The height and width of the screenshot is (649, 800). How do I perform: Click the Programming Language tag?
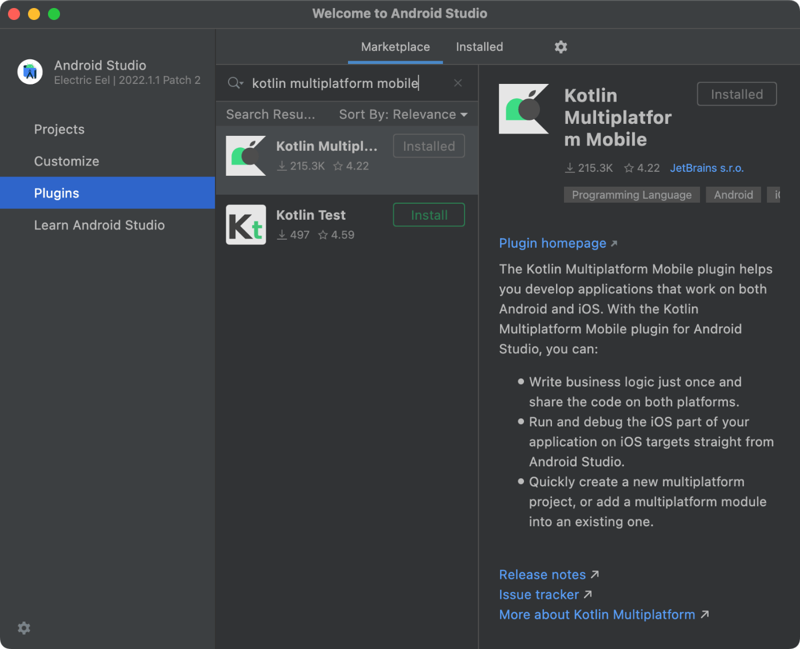[631, 195]
